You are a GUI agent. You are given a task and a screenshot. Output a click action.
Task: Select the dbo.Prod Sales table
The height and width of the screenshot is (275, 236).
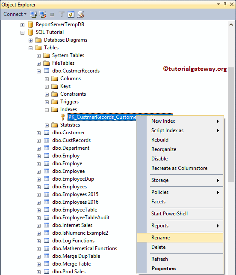point(69,272)
